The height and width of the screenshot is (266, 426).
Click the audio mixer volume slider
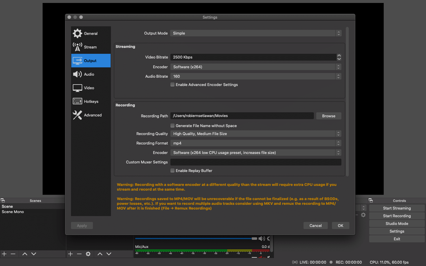click(x=196, y=239)
